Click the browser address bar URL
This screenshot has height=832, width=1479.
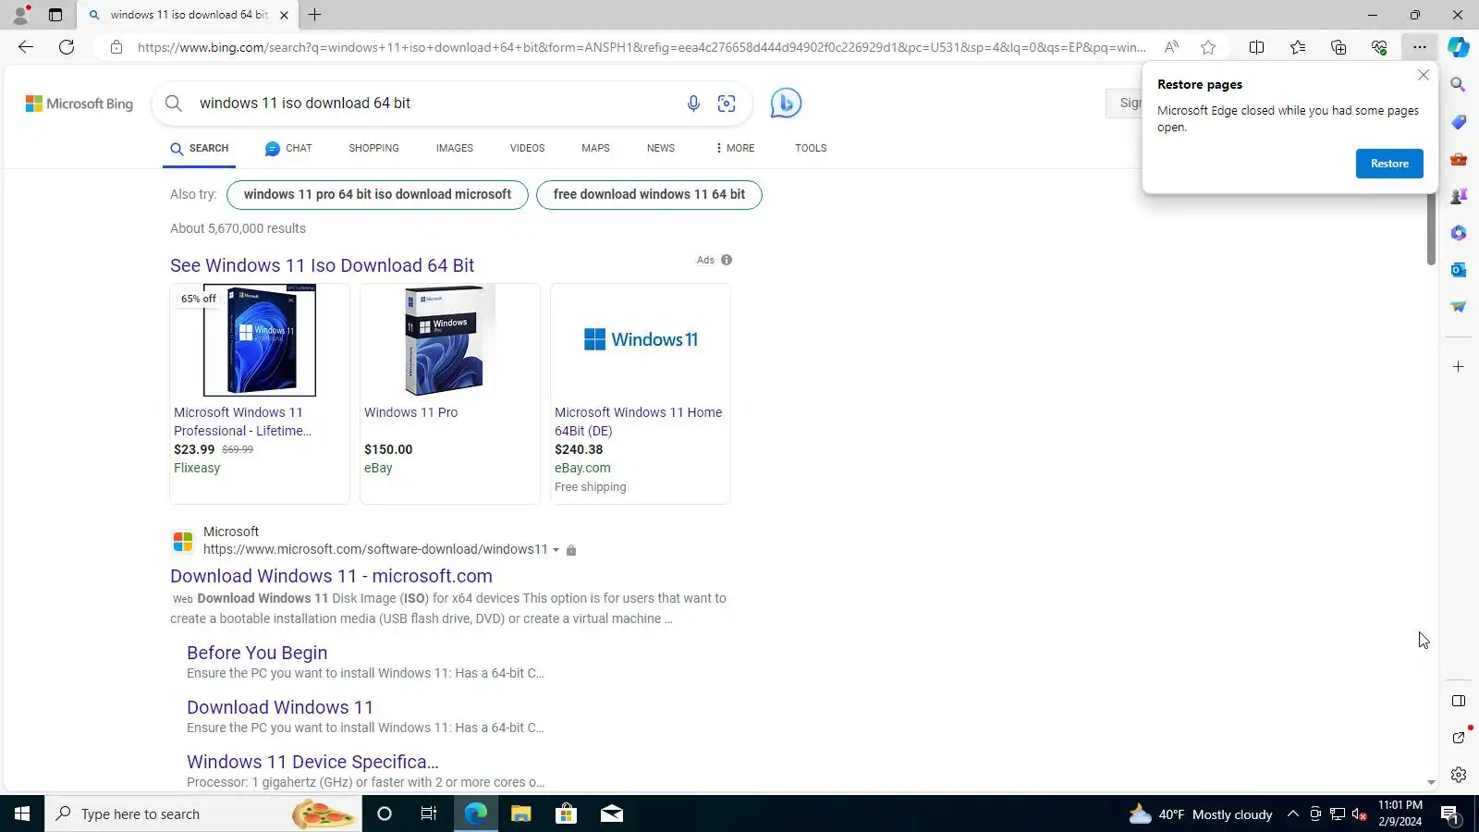pos(642,47)
